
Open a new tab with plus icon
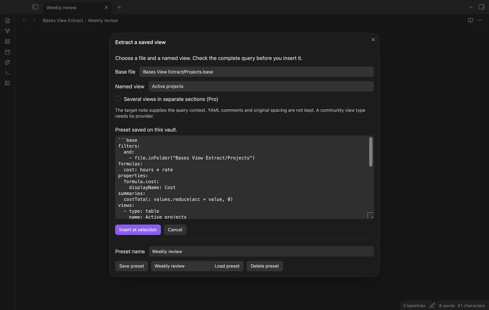[119, 7]
